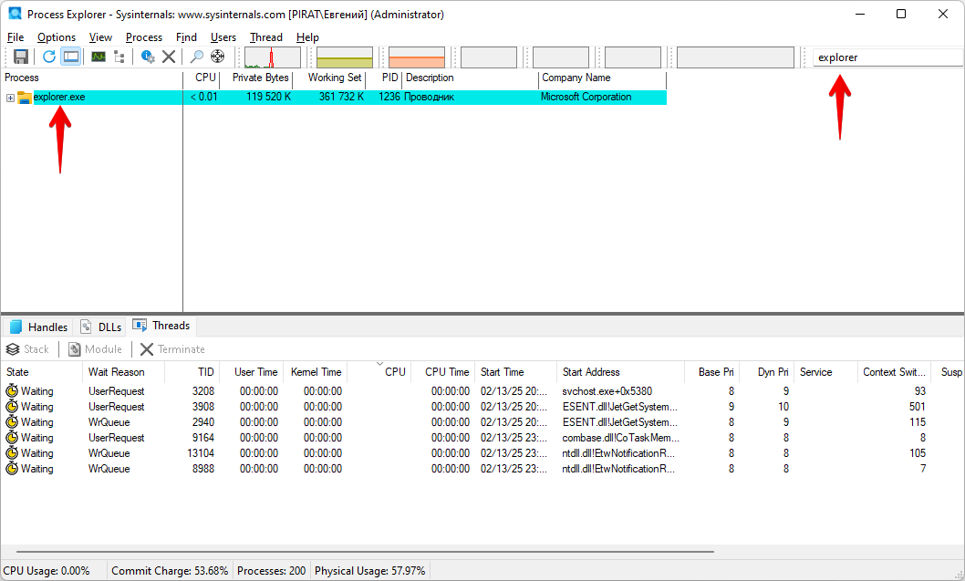Click the CPU usage history mini graph
The image size is (965, 581).
pyautogui.click(x=273, y=57)
